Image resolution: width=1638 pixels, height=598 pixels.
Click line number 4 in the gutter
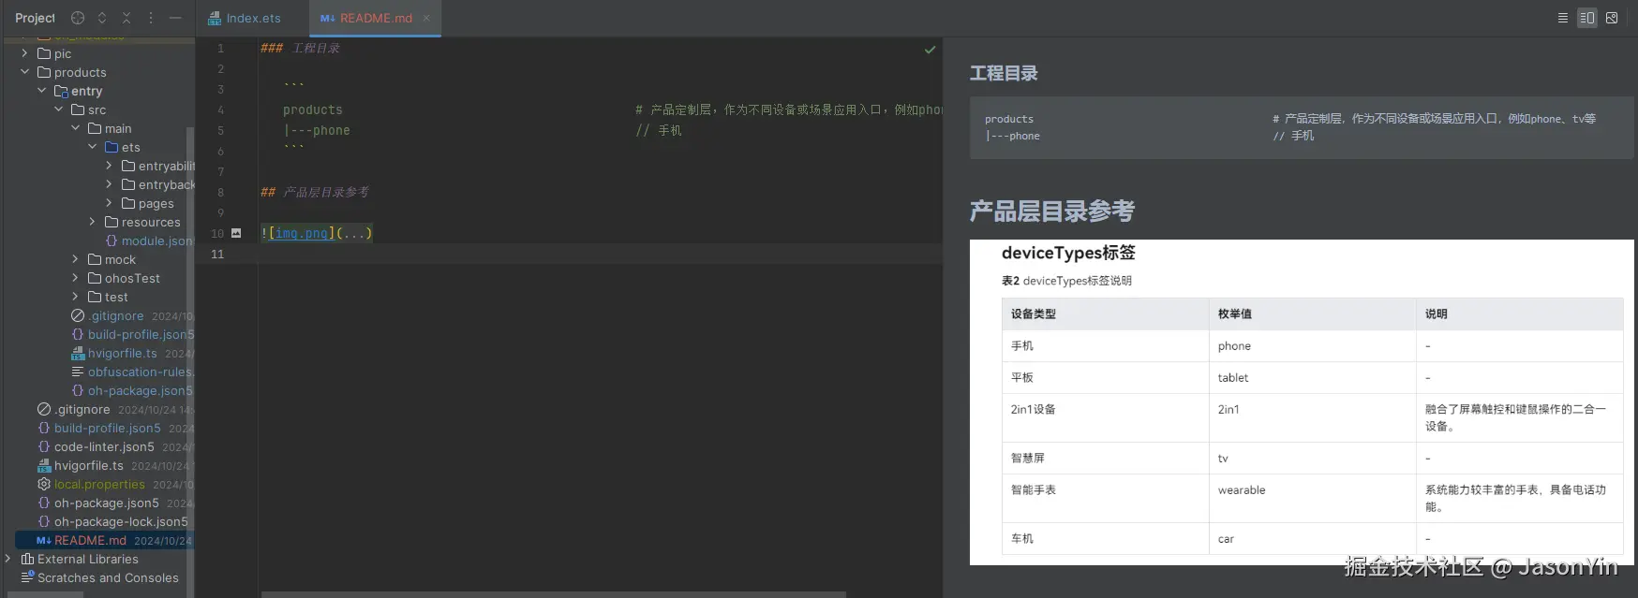(220, 109)
